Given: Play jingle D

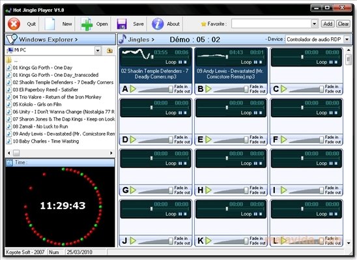Looking at the screenshot, I should coord(133,139).
